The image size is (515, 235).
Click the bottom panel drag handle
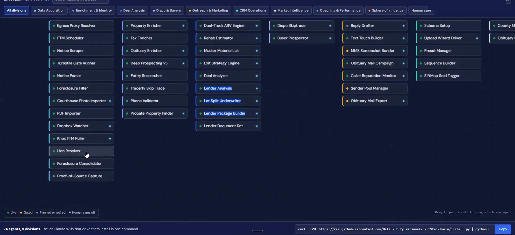click(x=257, y=231)
